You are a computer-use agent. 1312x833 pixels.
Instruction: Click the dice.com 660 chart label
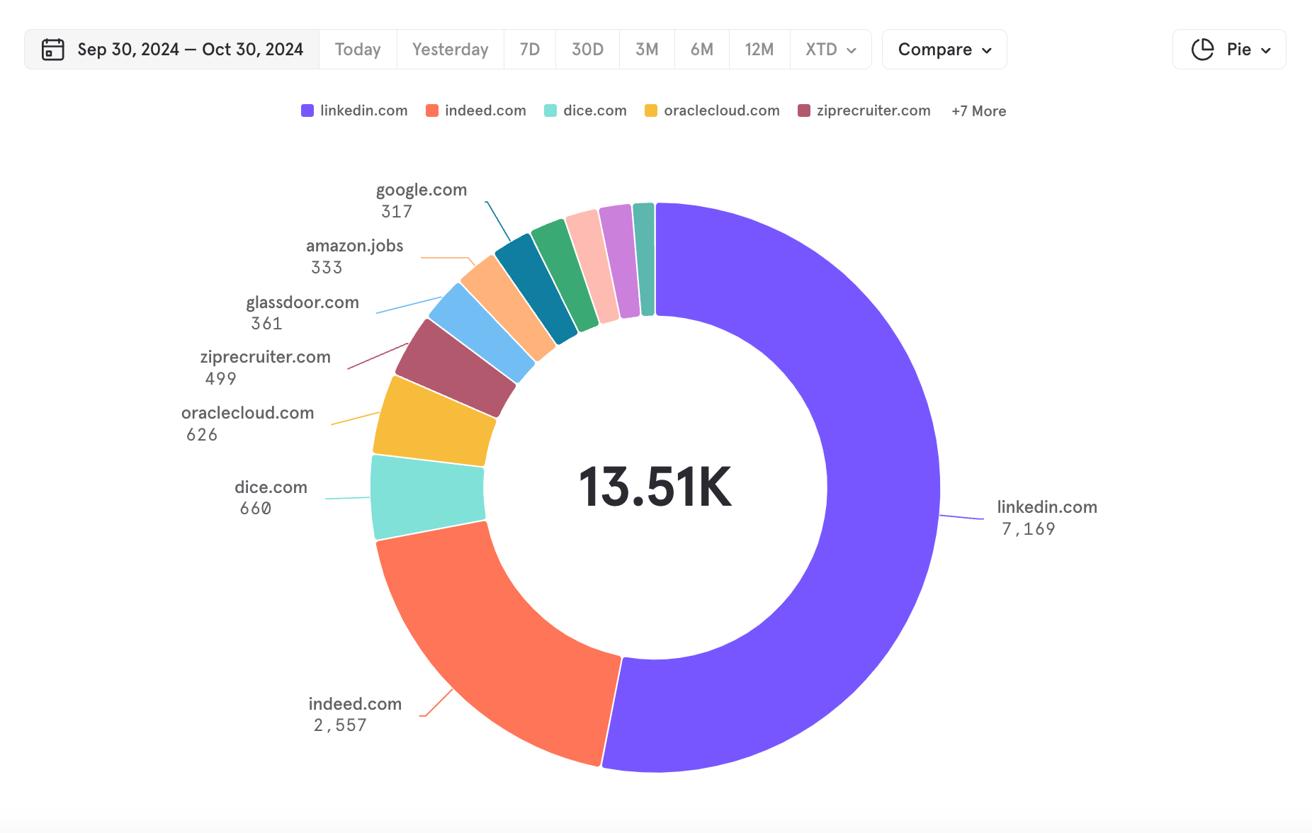pyautogui.click(x=271, y=498)
